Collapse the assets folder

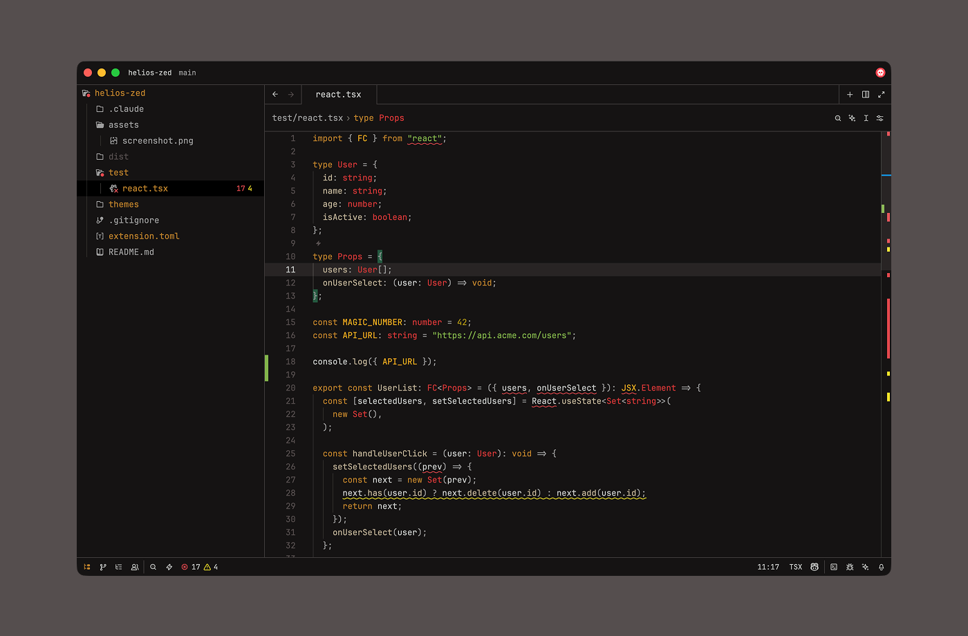170,125
